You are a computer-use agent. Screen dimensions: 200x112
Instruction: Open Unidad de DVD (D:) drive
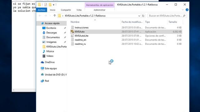pyautogui.click(x=56, y=75)
